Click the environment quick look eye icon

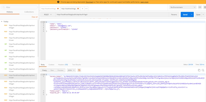coord(200,7)
